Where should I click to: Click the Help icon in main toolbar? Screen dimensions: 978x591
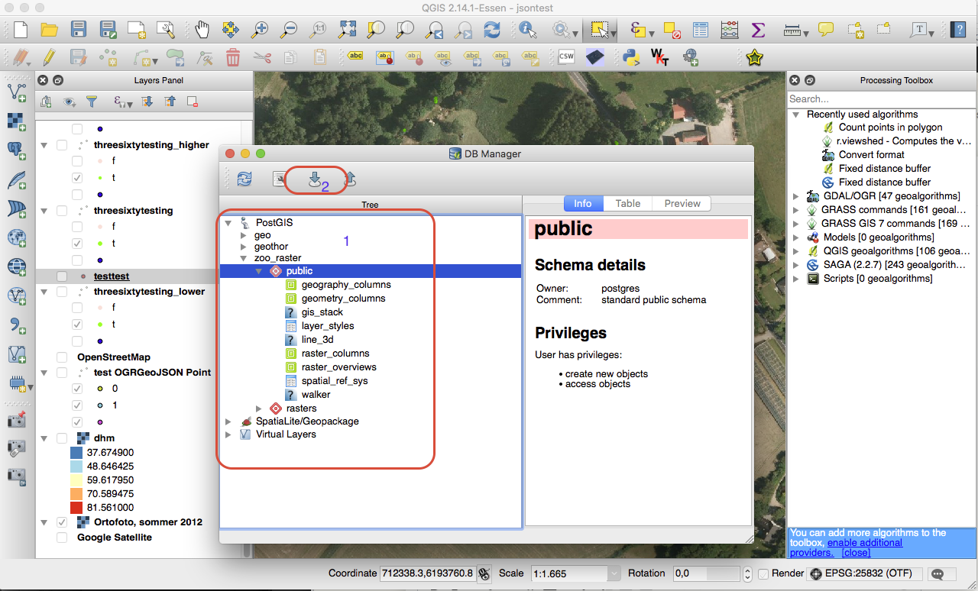click(x=957, y=30)
